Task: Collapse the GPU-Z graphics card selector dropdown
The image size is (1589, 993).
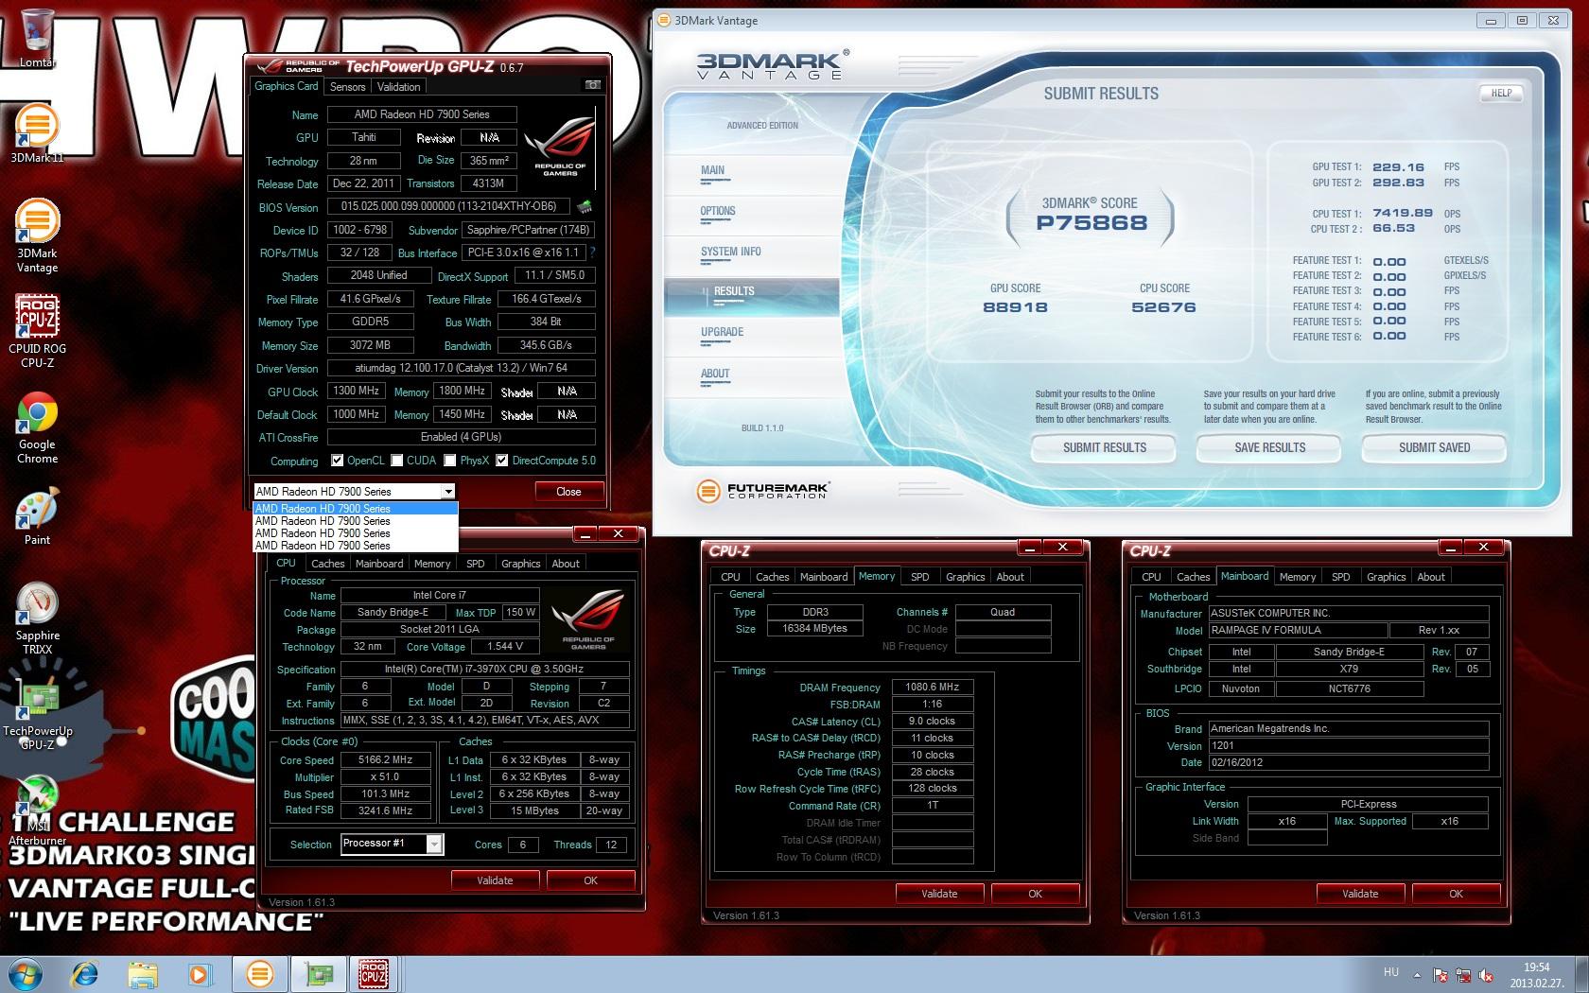Action: [x=447, y=492]
